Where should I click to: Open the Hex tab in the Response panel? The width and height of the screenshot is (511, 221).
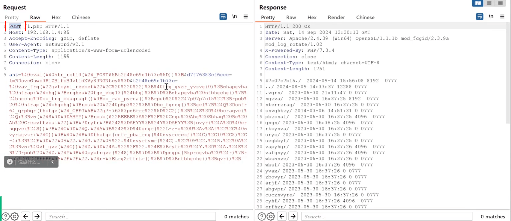[x=312, y=17]
